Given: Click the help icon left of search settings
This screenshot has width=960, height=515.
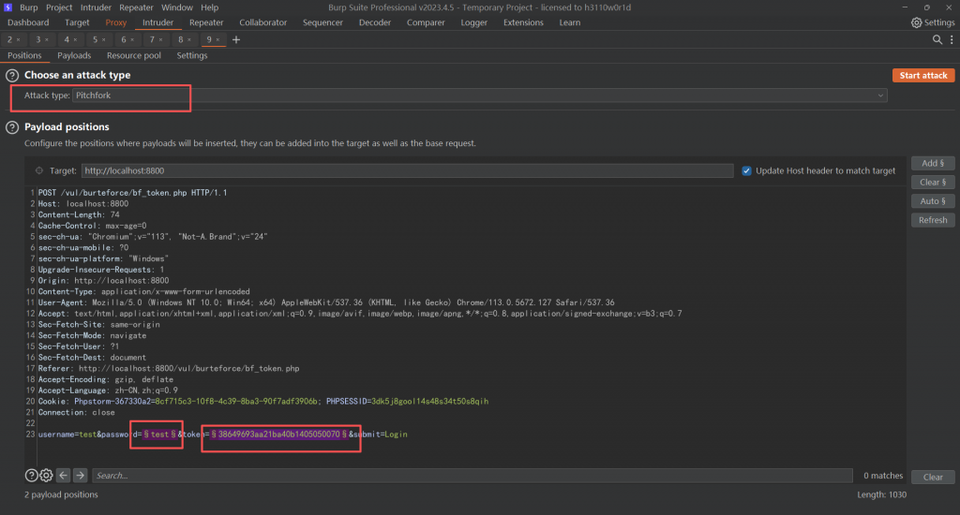Looking at the screenshot, I should [x=31, y=476].
